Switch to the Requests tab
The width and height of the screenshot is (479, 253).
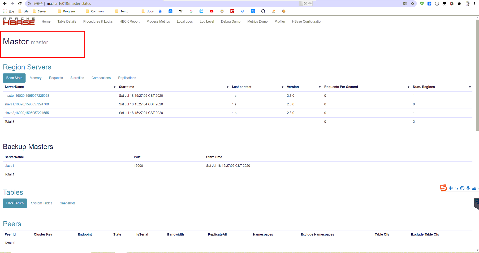pyautogui.click(x=56, y=78)
